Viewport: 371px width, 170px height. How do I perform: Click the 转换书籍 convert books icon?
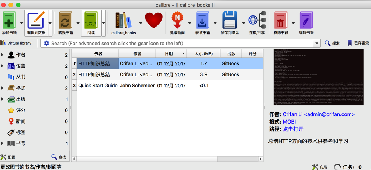66,20
